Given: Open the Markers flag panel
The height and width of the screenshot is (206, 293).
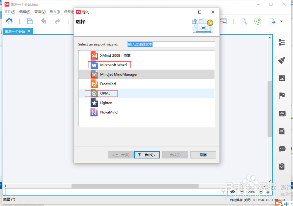Looking at the screenshot, I should tap(282, 96).
